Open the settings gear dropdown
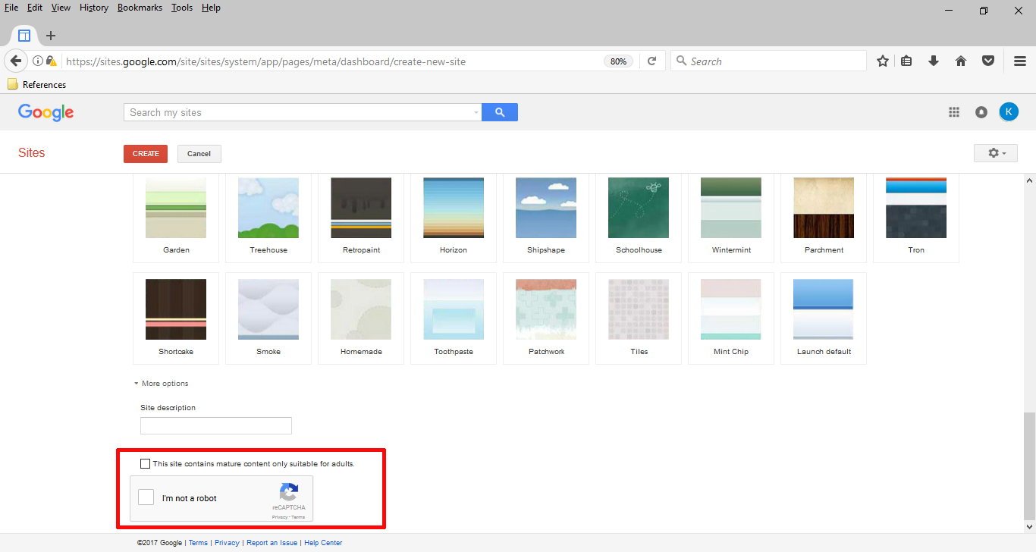The image size is (1036, 552). [x=996, y=153]
